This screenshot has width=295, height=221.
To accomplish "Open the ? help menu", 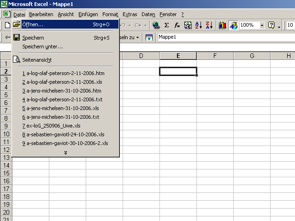I will (x=183, y=14).
